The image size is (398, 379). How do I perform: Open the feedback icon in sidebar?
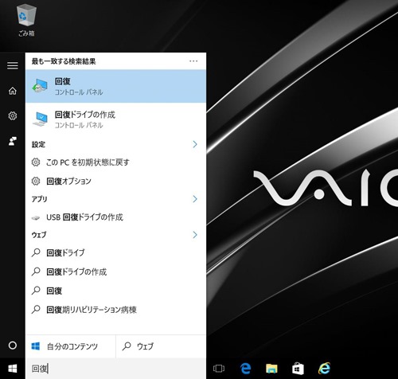pos(13,141)
